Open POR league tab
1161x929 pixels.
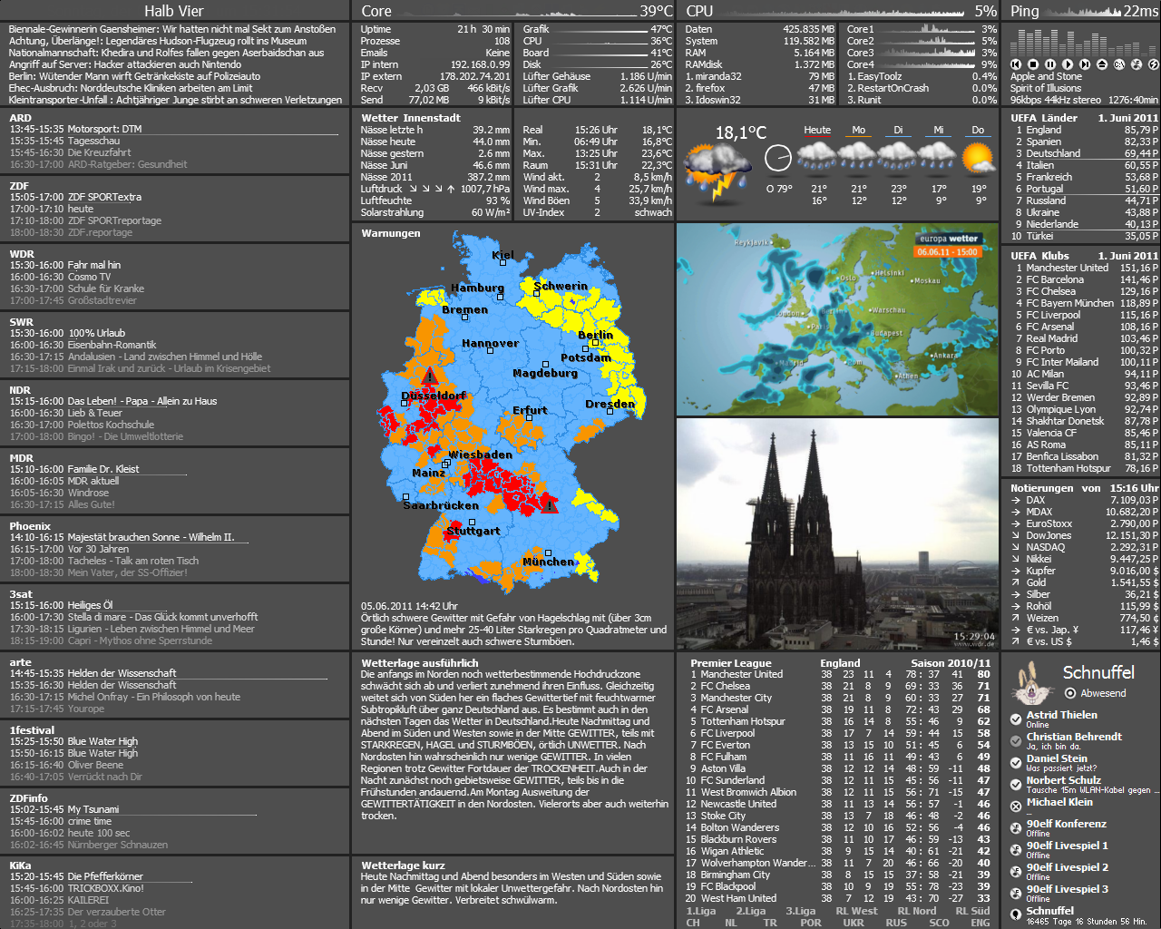click(x=811, y=923)
